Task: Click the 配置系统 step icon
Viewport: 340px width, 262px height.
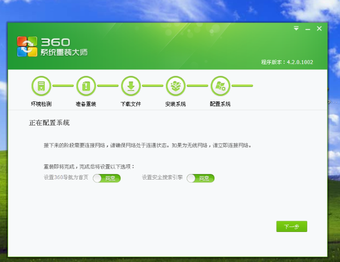Action: tap(220, 86)
